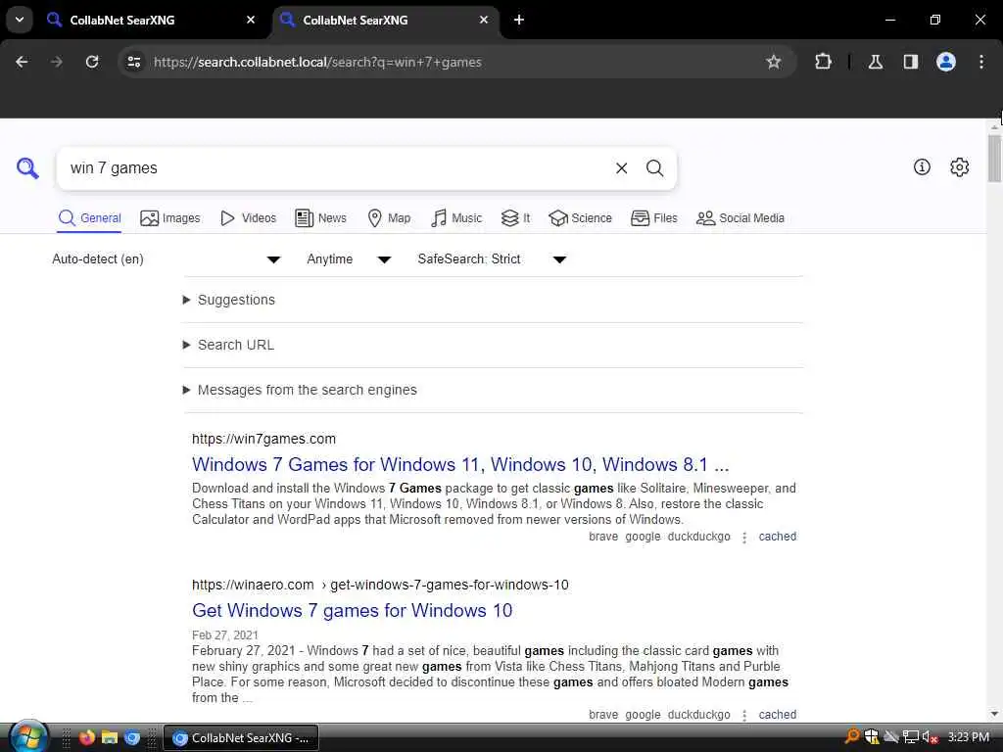The width and height of the screenshot is (1003, 752).
Task: Go forward with the browser forward arrow
Action: tap(56, 62)
